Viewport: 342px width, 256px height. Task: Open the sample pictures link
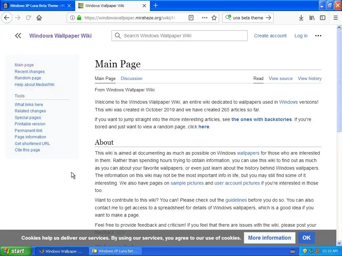[x=187, y=183]
